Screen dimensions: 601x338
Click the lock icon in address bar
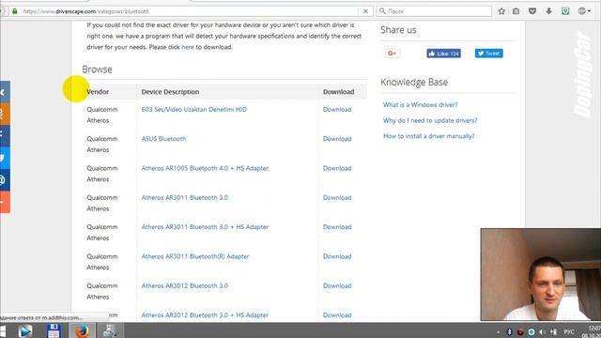15,11
